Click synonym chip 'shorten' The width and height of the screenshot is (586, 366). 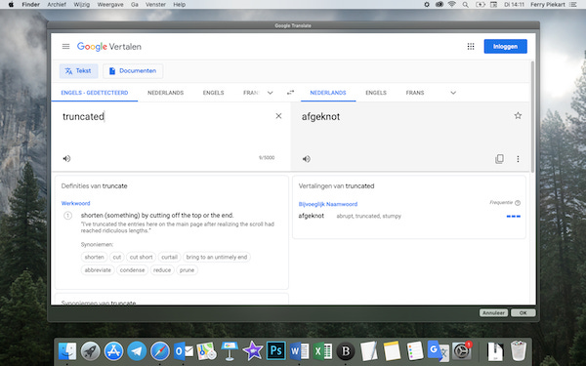pyautogui.click(x=94, y=257)
